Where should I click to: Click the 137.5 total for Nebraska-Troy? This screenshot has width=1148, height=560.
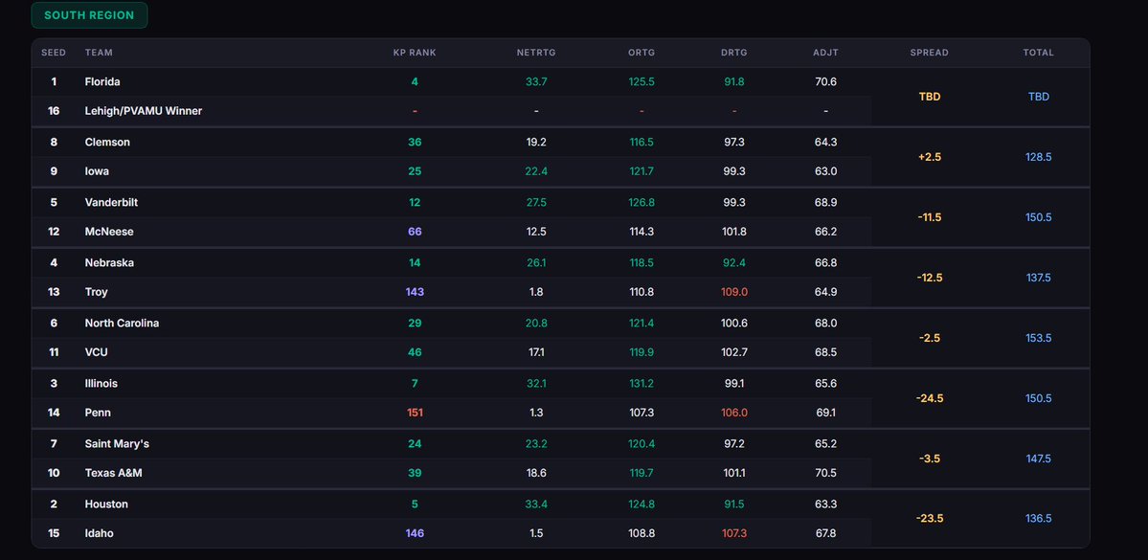click(x=1039, y=278)
